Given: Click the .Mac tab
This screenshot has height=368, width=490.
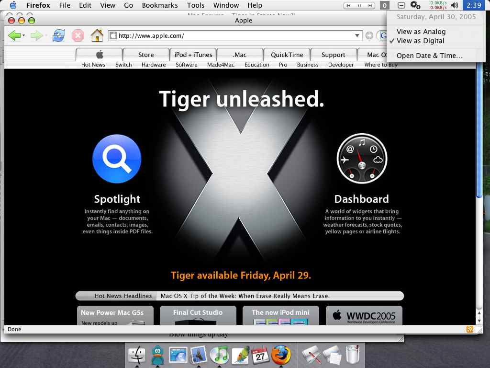Looking at the screenshot, I should [240, 55].
